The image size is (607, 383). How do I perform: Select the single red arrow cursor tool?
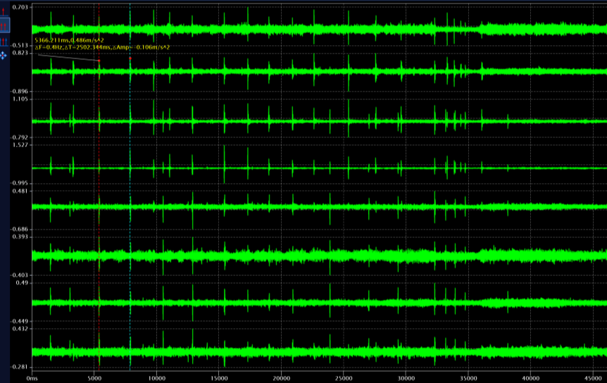point(4,11)
